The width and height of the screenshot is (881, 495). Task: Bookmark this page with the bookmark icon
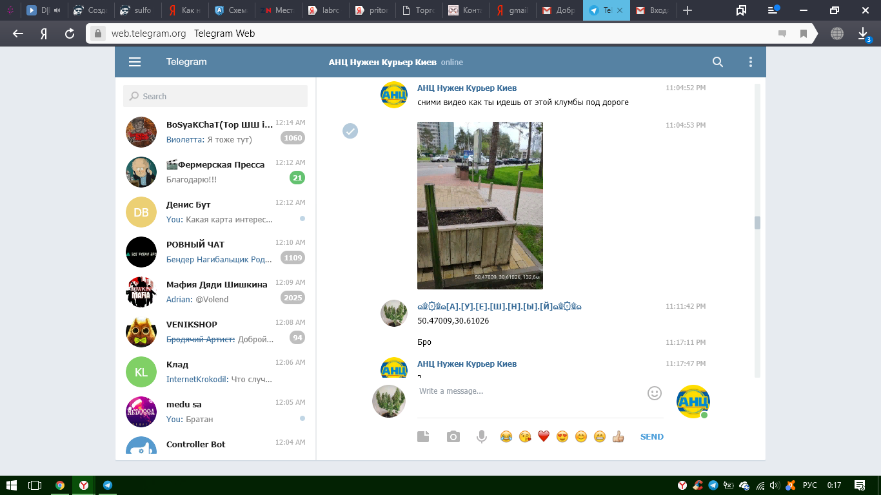[x=804, y=34]
